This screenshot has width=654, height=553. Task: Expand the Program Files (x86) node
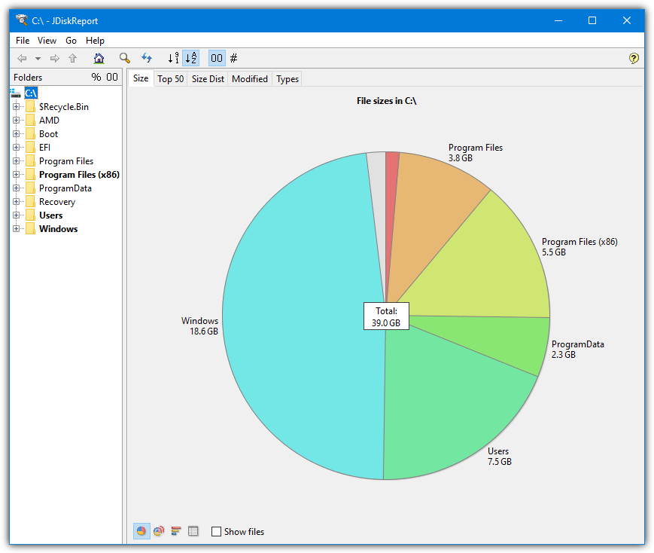(17, 175)
